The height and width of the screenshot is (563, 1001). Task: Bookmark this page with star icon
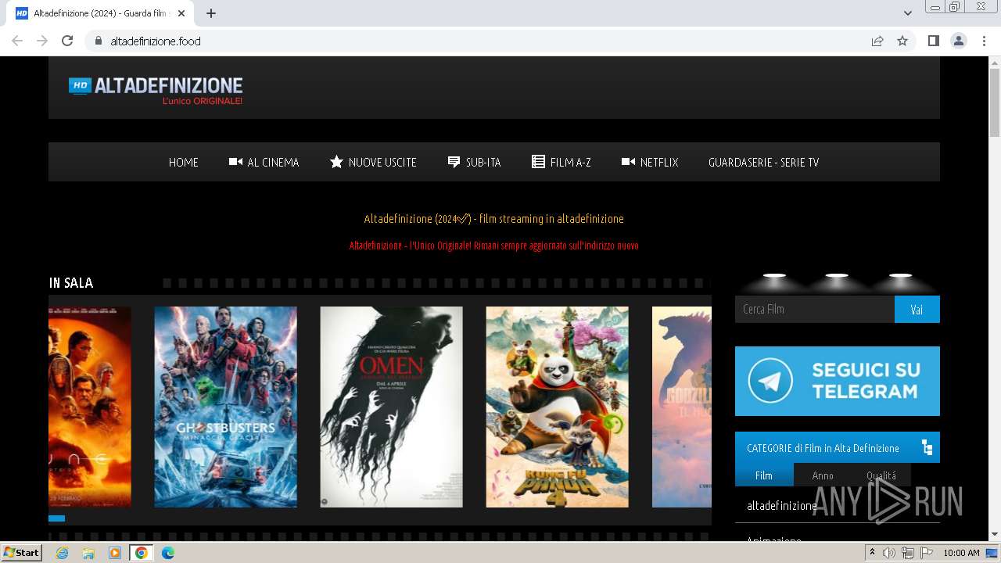[902, 41]
